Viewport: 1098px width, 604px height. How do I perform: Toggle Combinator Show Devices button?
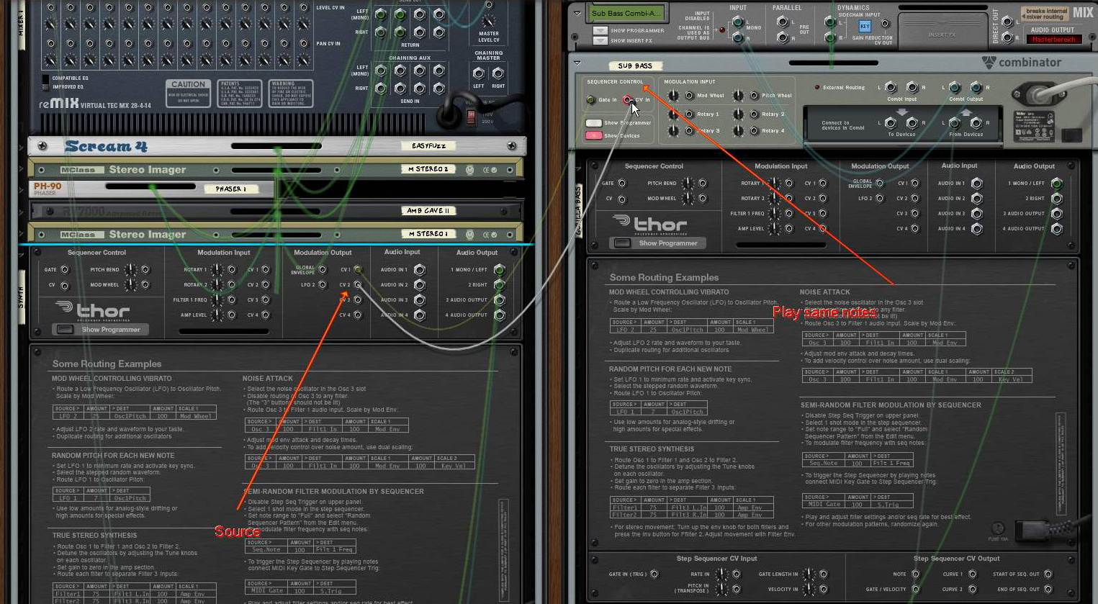pos(593,135)
